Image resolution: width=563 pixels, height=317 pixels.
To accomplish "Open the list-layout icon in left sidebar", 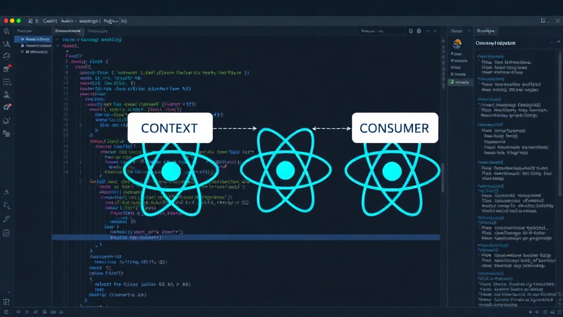I will [x=7, y=83].
